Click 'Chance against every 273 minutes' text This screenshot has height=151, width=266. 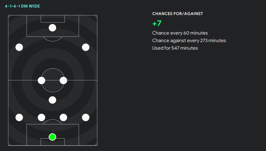pos(189,41)
